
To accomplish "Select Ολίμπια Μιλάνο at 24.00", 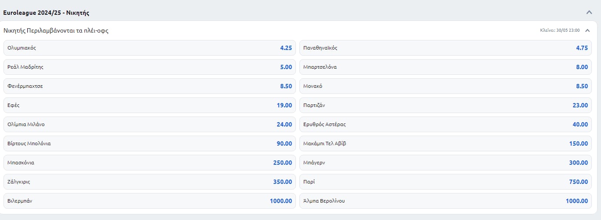I will pyautogui.click(x=149, y=124).
